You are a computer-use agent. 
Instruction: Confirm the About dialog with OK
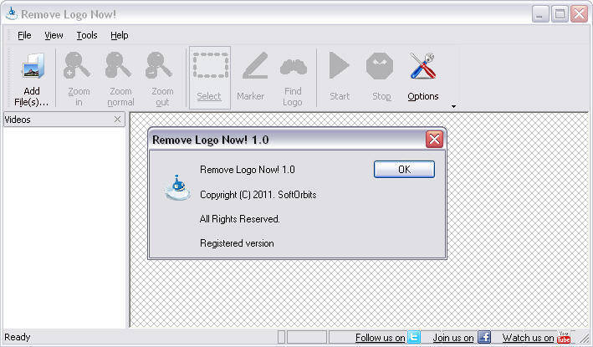[404, 170]
